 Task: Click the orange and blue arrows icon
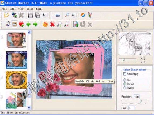point(83,15)
